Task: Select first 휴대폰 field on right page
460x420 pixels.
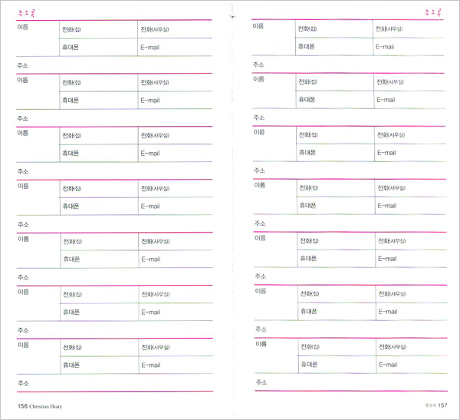Action: click(x=333, y=46)
